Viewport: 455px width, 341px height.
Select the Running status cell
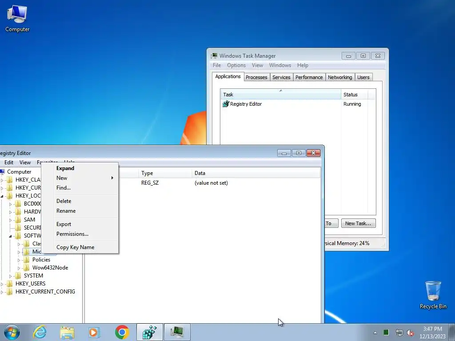(x=352, y=104)
